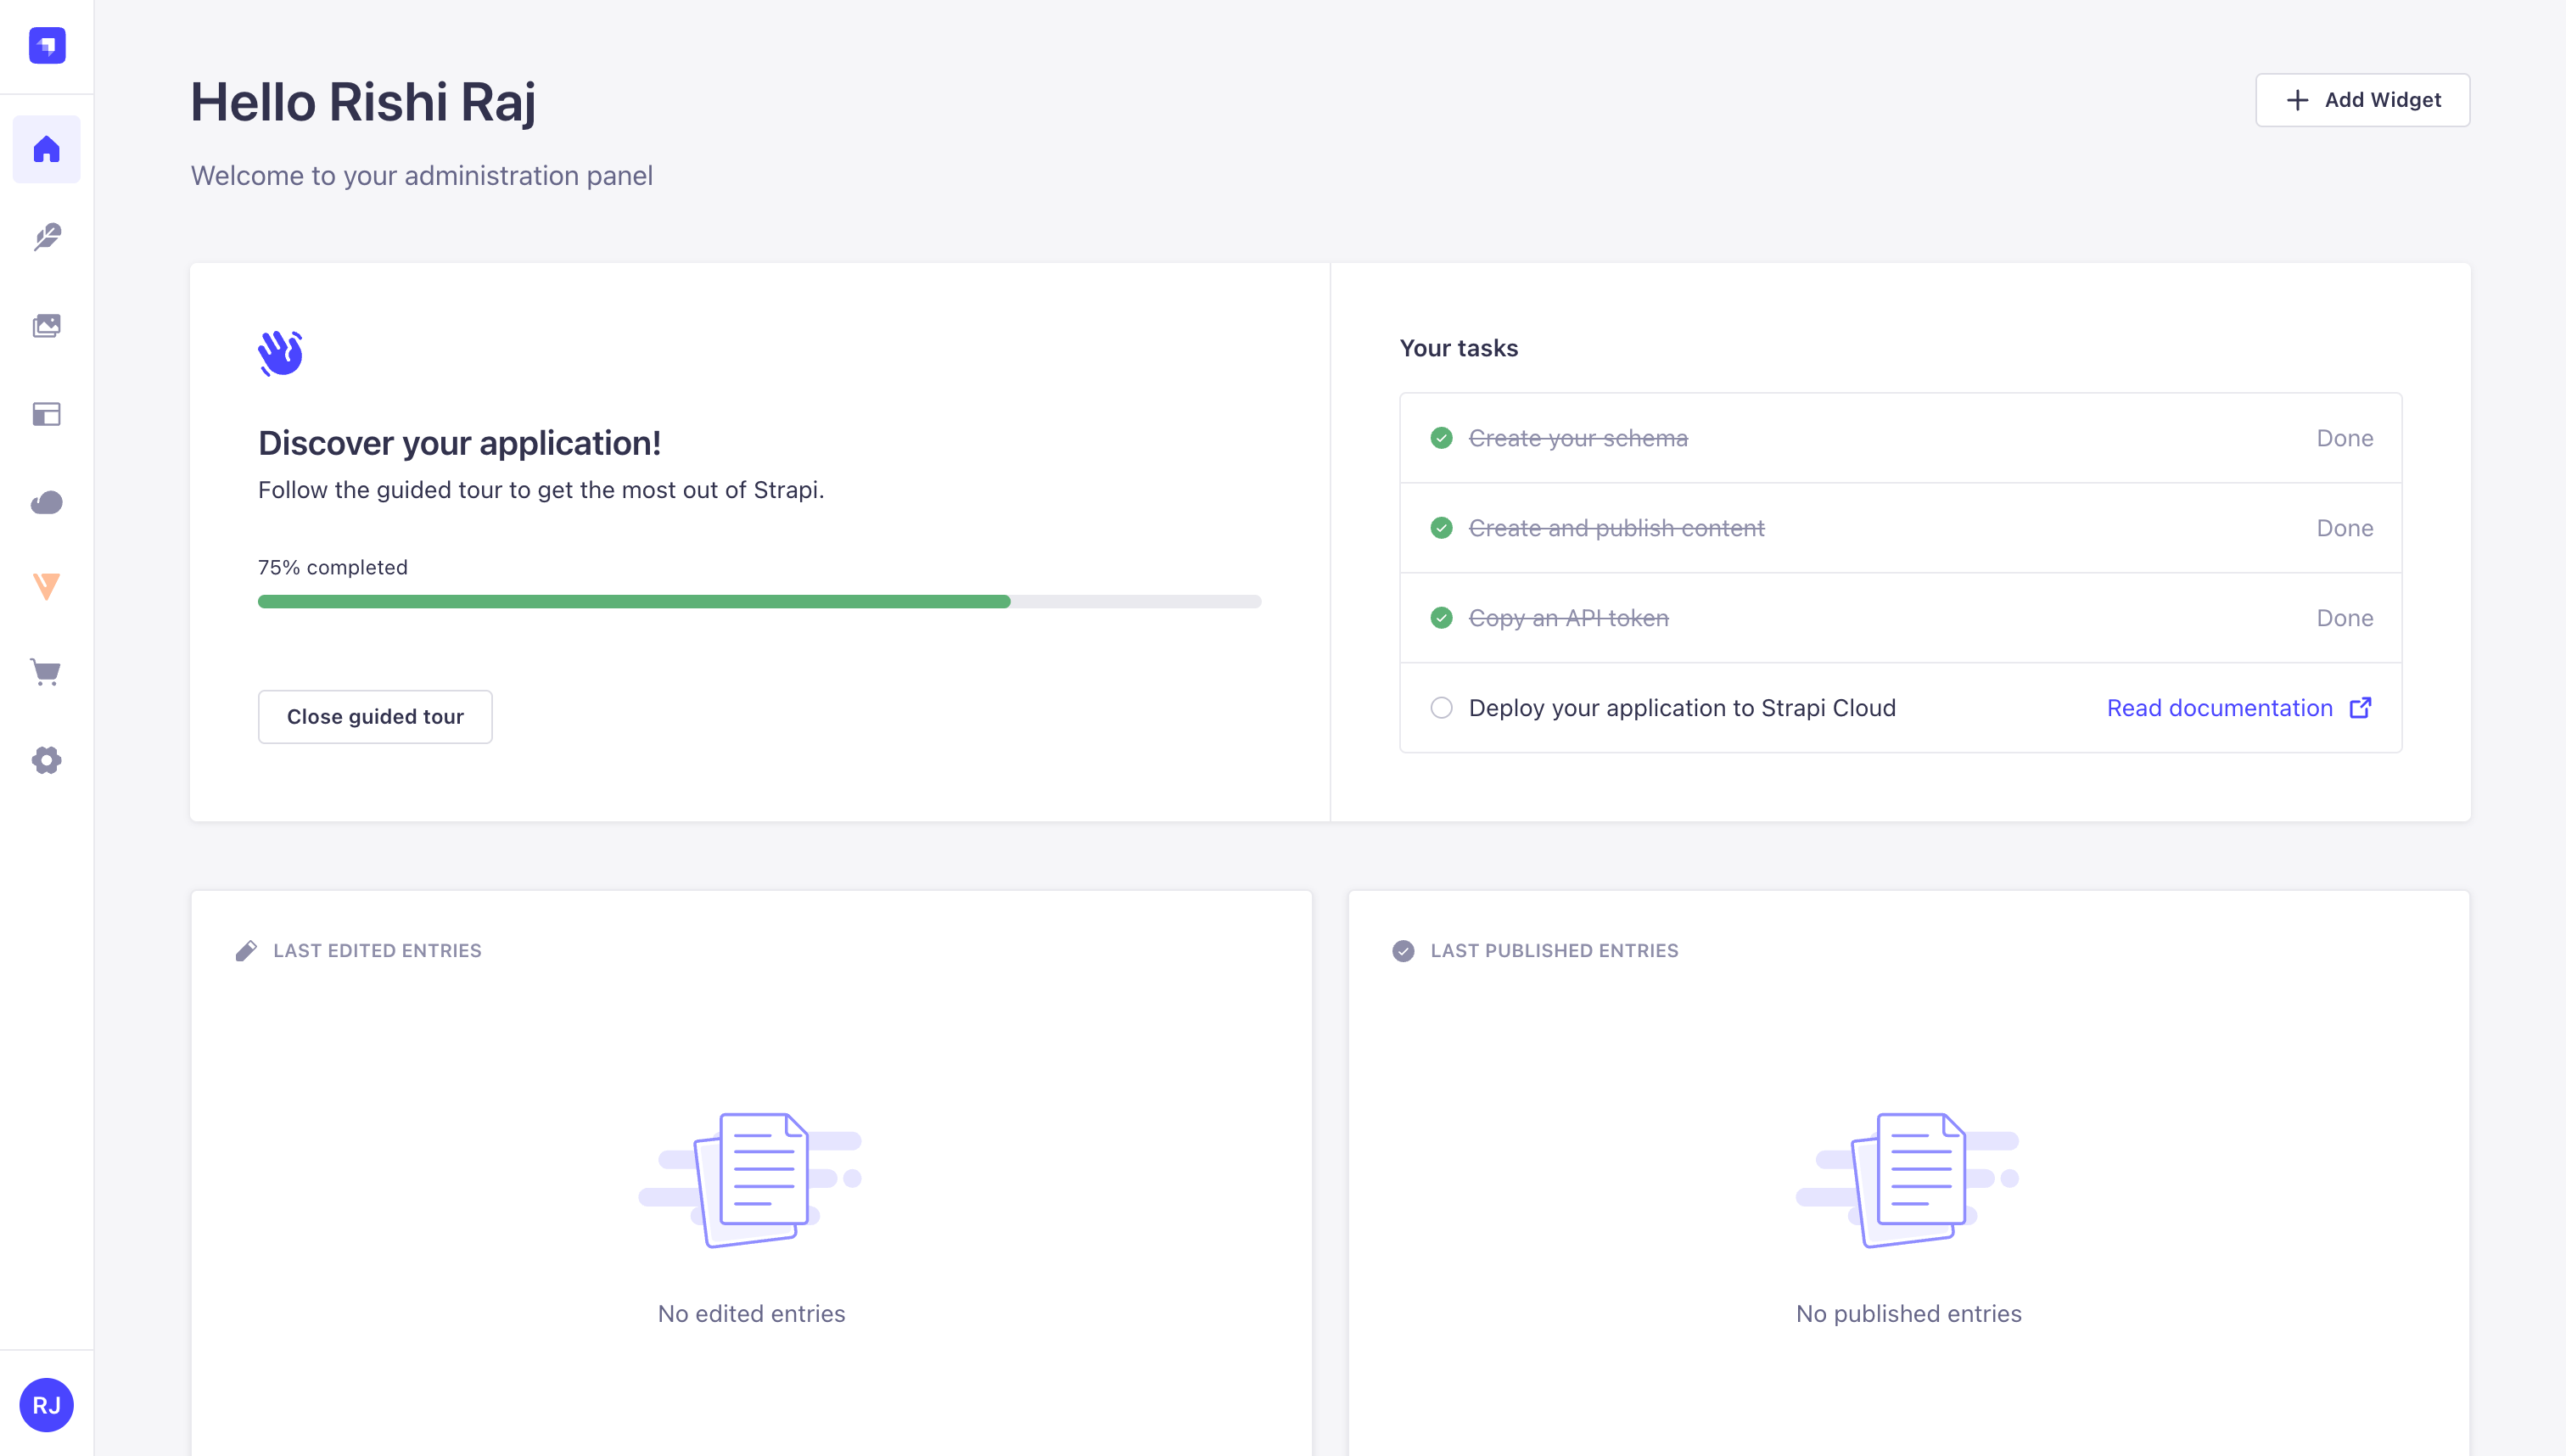Click the Add Widget button
Viewport: 2566px width, 1456px height.
[2362, 100]
